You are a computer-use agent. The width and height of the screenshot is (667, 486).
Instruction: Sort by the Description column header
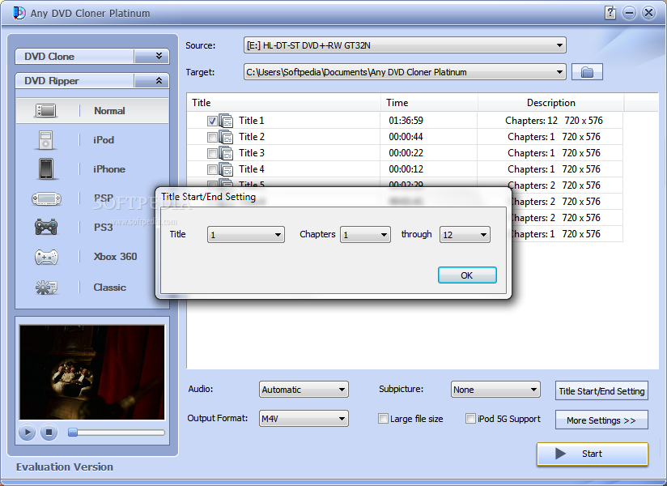tap(551, 103)
